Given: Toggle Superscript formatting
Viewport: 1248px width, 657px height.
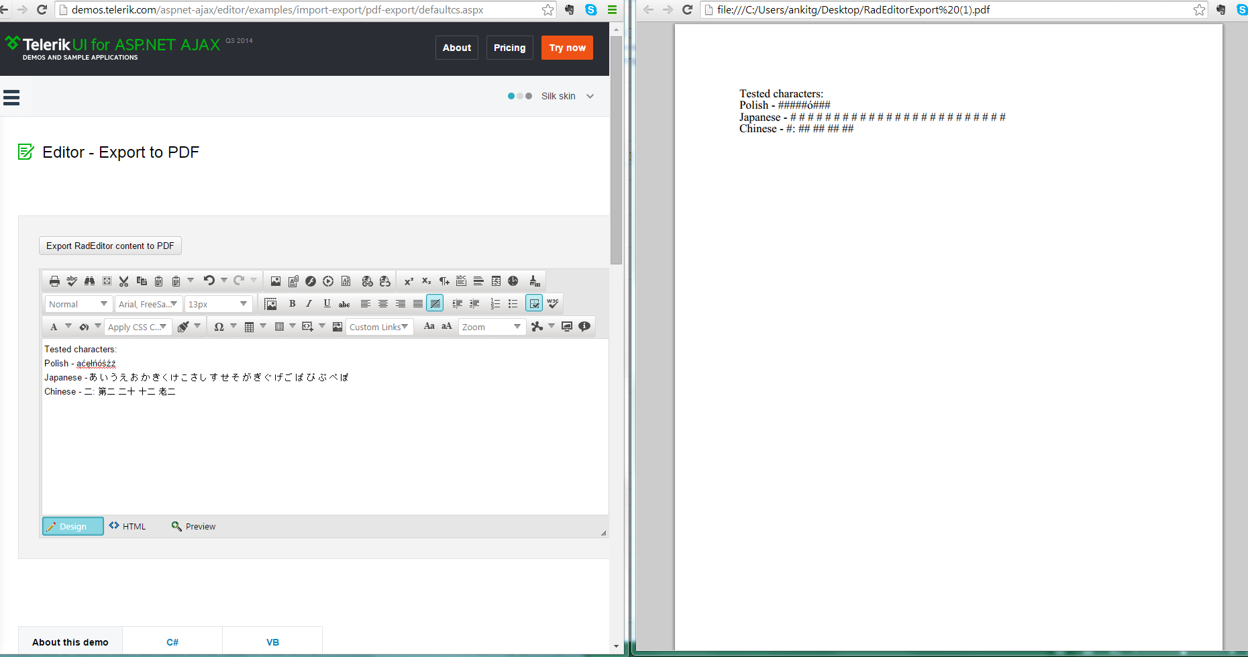Looking at the screenshot, I should pos(409,281).
